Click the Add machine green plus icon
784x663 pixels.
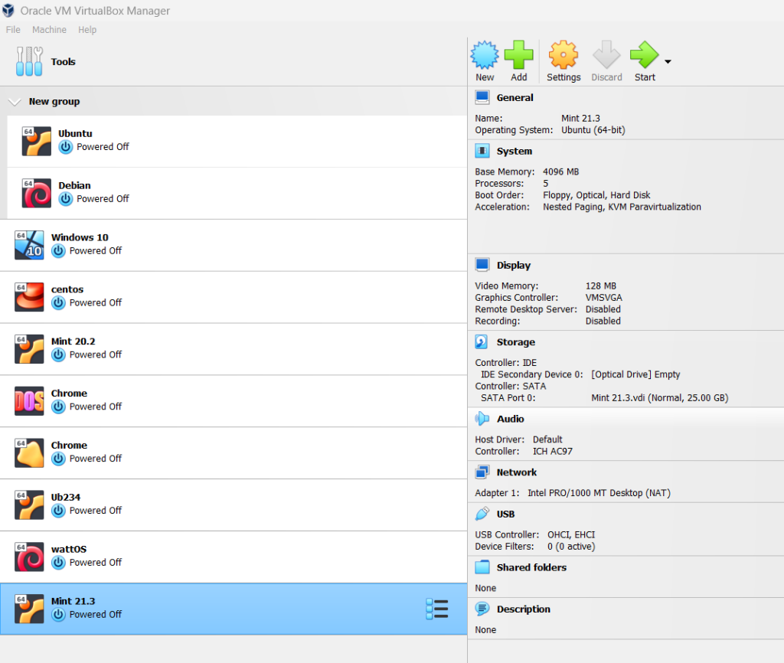[518, 55]
